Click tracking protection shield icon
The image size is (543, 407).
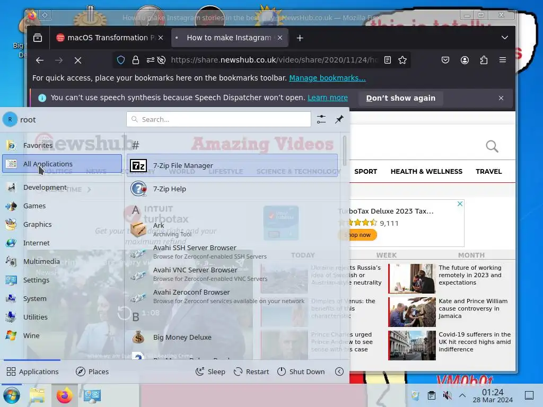(120, 60)
